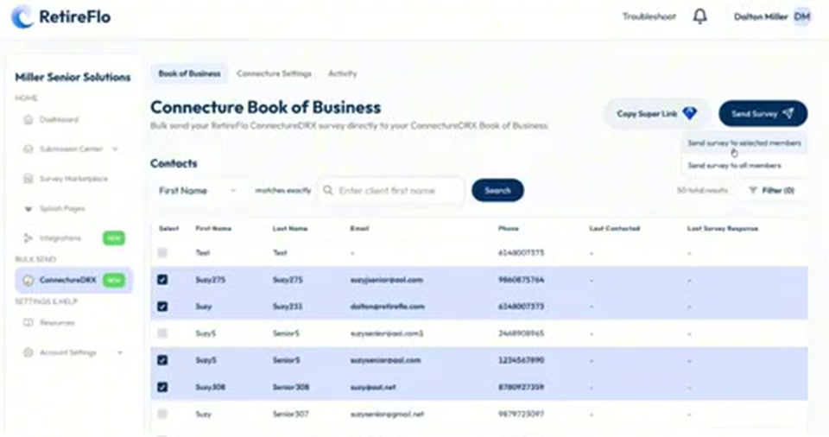829x437 pixels.
Task: Expand the Submission Center chevron
Action: (115, 149)
